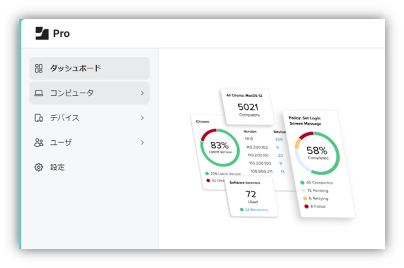Click the "5021" computers count
Screen dimensions: 404x268
[x=248, y=107]
